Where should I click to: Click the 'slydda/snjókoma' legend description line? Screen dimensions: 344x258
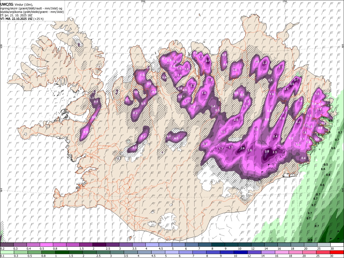tap(32, 12)
